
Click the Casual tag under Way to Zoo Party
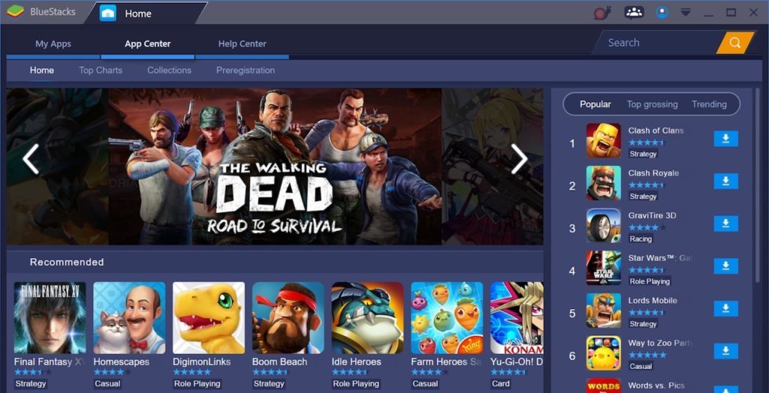(641, 366)
